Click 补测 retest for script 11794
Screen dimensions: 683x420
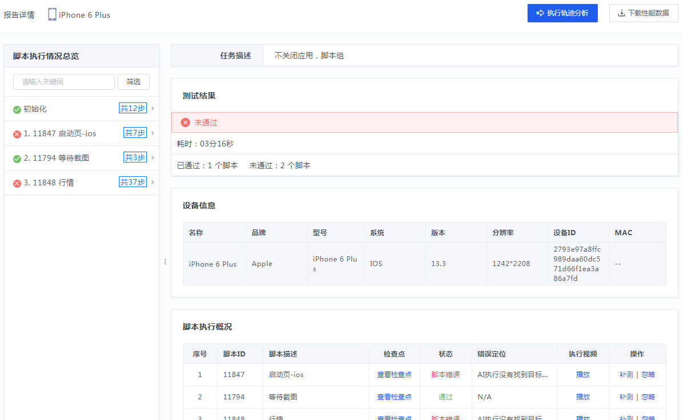click(626, 397)
